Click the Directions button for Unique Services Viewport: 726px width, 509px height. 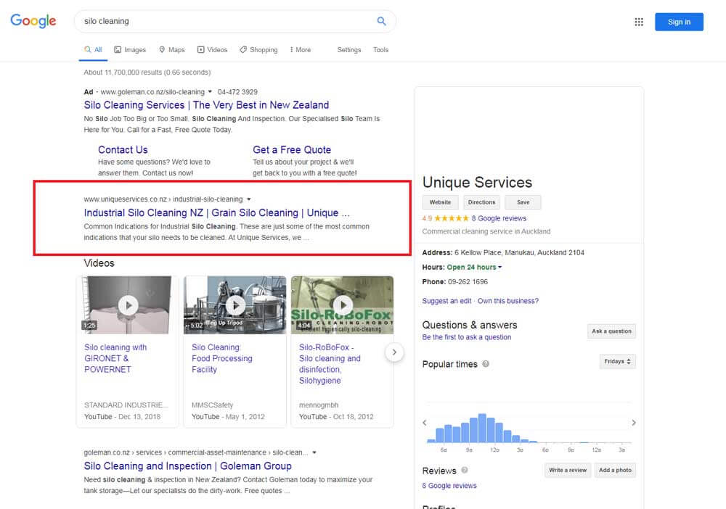(x=481, y=202)
